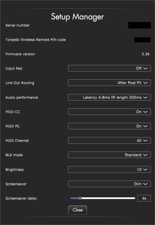
Task: Close the Setup Manager dialog
Action: pos(77,210)
